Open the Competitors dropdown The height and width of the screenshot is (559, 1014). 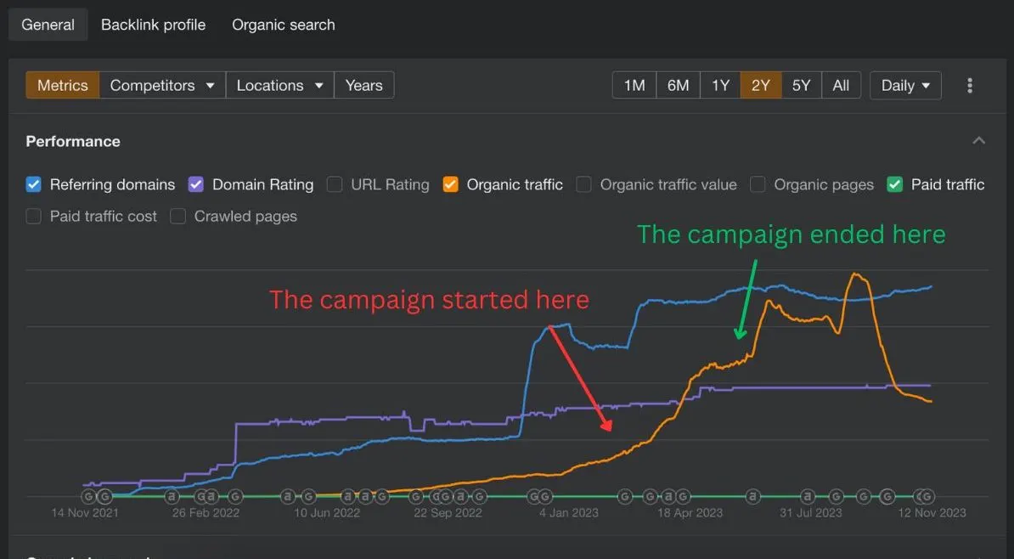pos(162,86)
